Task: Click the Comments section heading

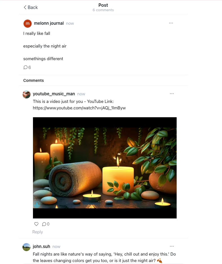Action: pos(34,80)
